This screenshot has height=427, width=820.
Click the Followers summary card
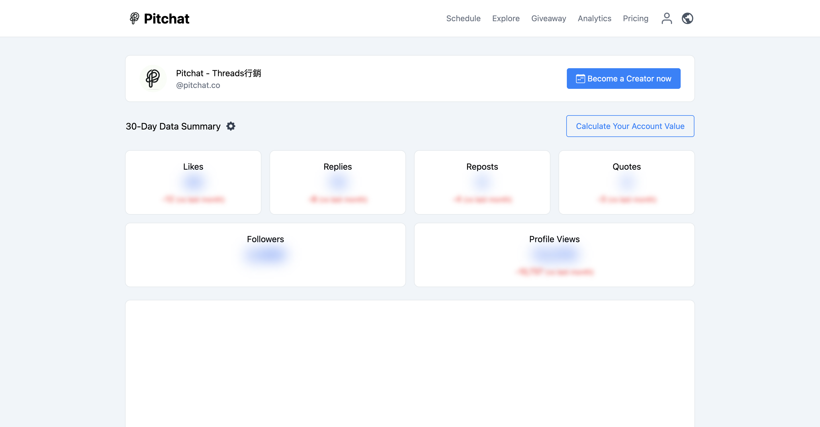[265, 254]
